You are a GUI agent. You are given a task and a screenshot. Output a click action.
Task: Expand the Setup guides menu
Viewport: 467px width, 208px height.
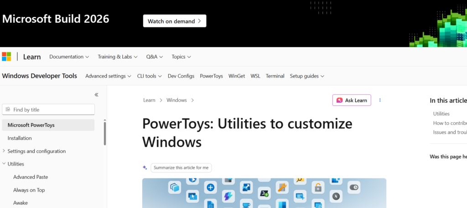pos(307,76)
